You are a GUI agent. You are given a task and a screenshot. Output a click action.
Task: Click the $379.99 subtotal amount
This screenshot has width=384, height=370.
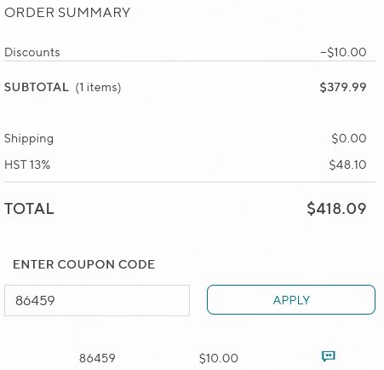tap(343, 87)
